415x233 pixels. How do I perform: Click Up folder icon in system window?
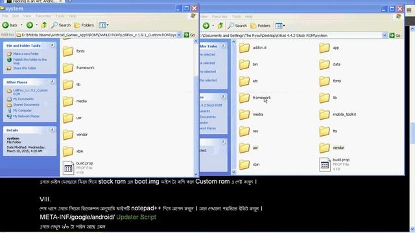point(44,25)
